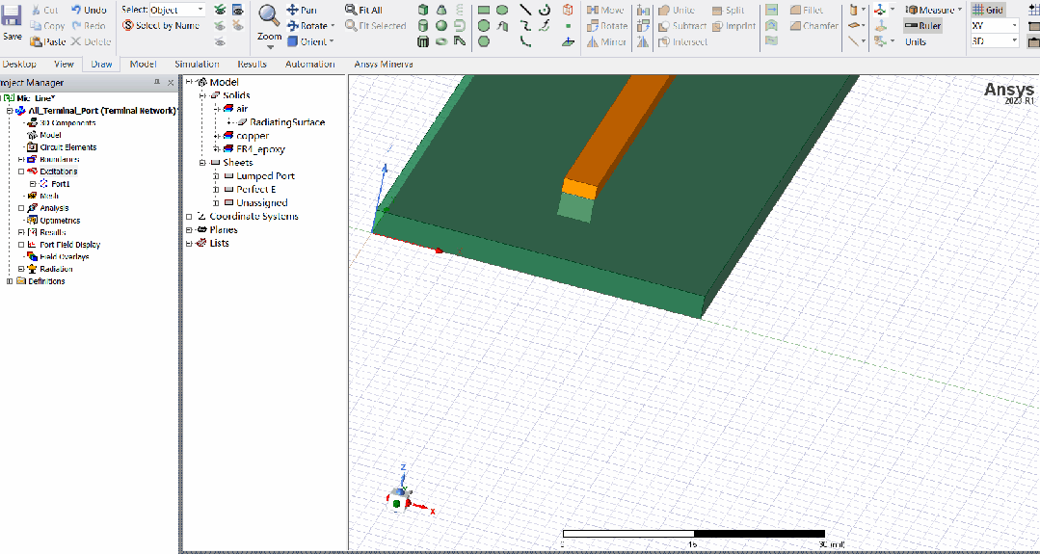The height and width of the screenshot is (554, 1040).
Task: Select the draw line tool
Action: tap(525, 10)
